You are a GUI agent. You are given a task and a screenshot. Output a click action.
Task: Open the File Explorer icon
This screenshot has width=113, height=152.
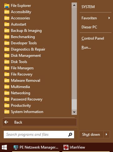(x=7, y=6)
